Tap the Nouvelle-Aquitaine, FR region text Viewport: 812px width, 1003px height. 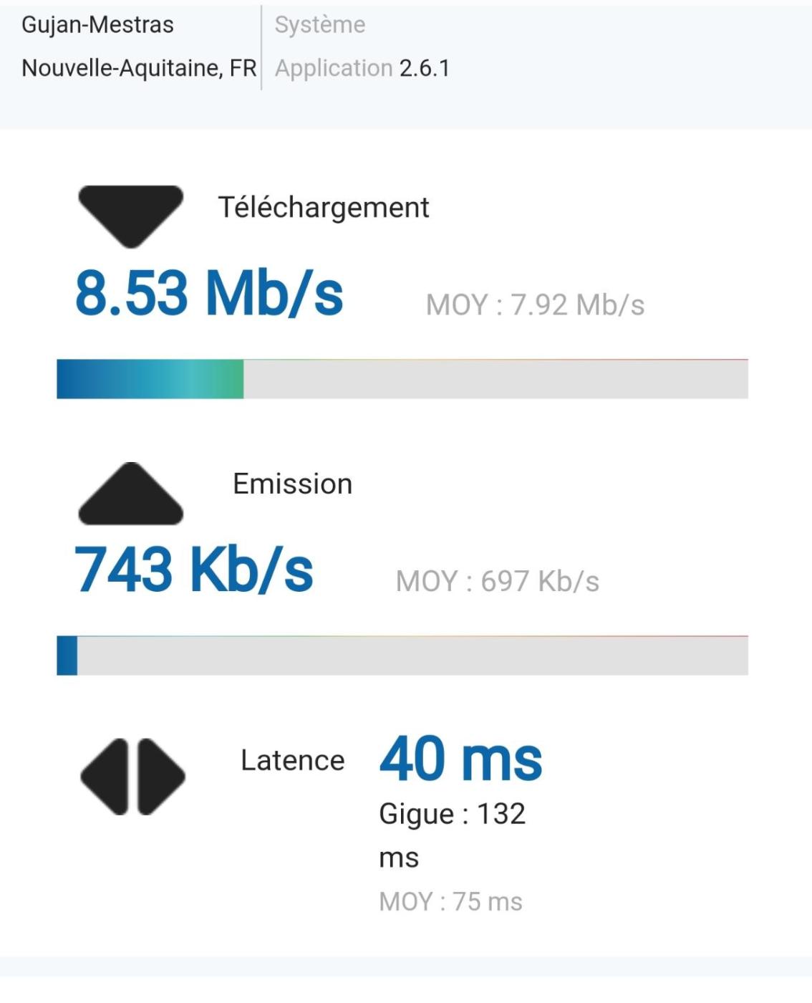pos(139,68)
